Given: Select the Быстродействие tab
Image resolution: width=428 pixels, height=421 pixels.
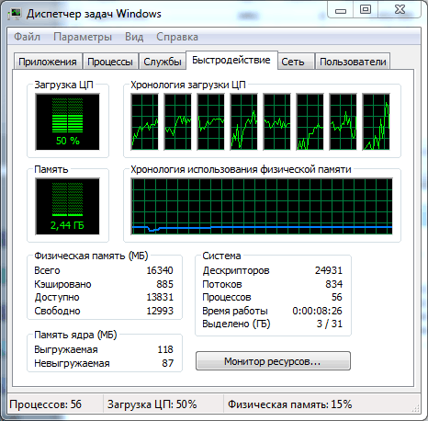Looking at the screenshot, I should pyautogui.click(x=231, y=60).
